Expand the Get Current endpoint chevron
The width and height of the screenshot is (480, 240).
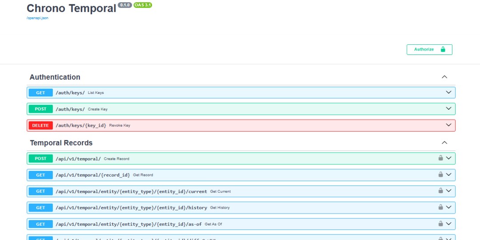448,190
